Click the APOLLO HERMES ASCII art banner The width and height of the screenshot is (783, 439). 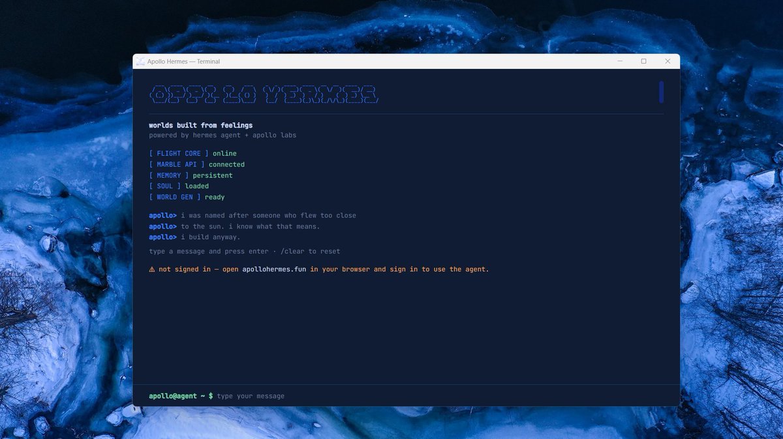pyautogui.click(x=264, y=94)
